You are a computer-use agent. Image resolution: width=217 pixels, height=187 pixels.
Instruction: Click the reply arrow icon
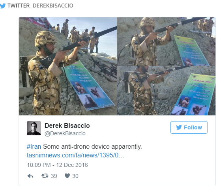pos(30,176)
